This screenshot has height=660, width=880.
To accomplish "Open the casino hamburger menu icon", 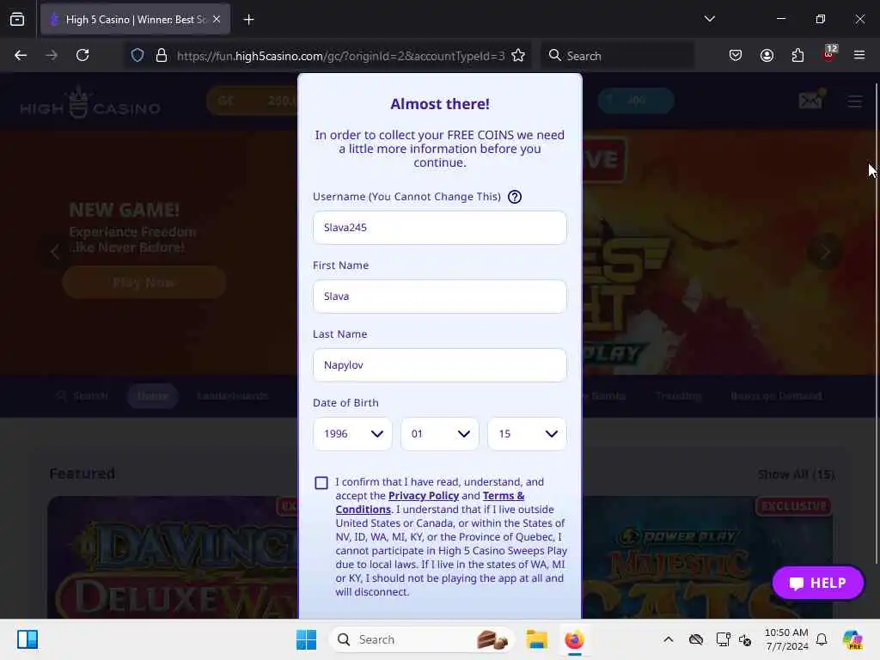I will point(855,101).
